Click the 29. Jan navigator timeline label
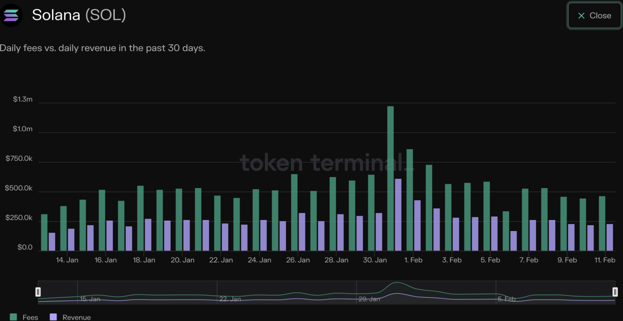Screen dimensions: 623x321 point(369,299)
